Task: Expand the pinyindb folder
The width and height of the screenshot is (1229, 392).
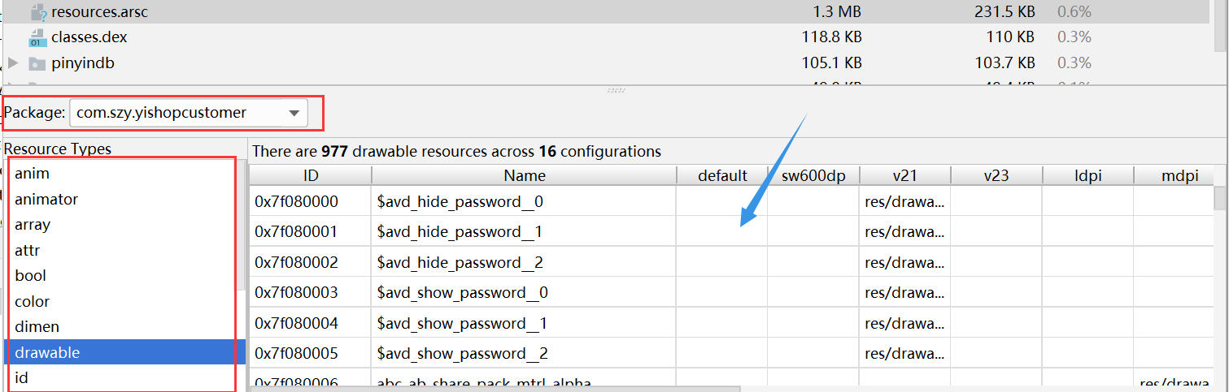Action: (13, 62)
